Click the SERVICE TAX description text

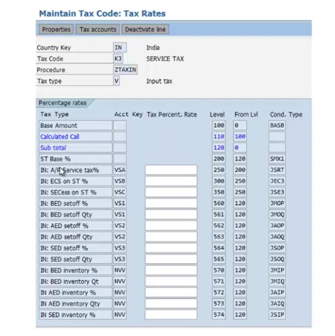tap(165, 59)
